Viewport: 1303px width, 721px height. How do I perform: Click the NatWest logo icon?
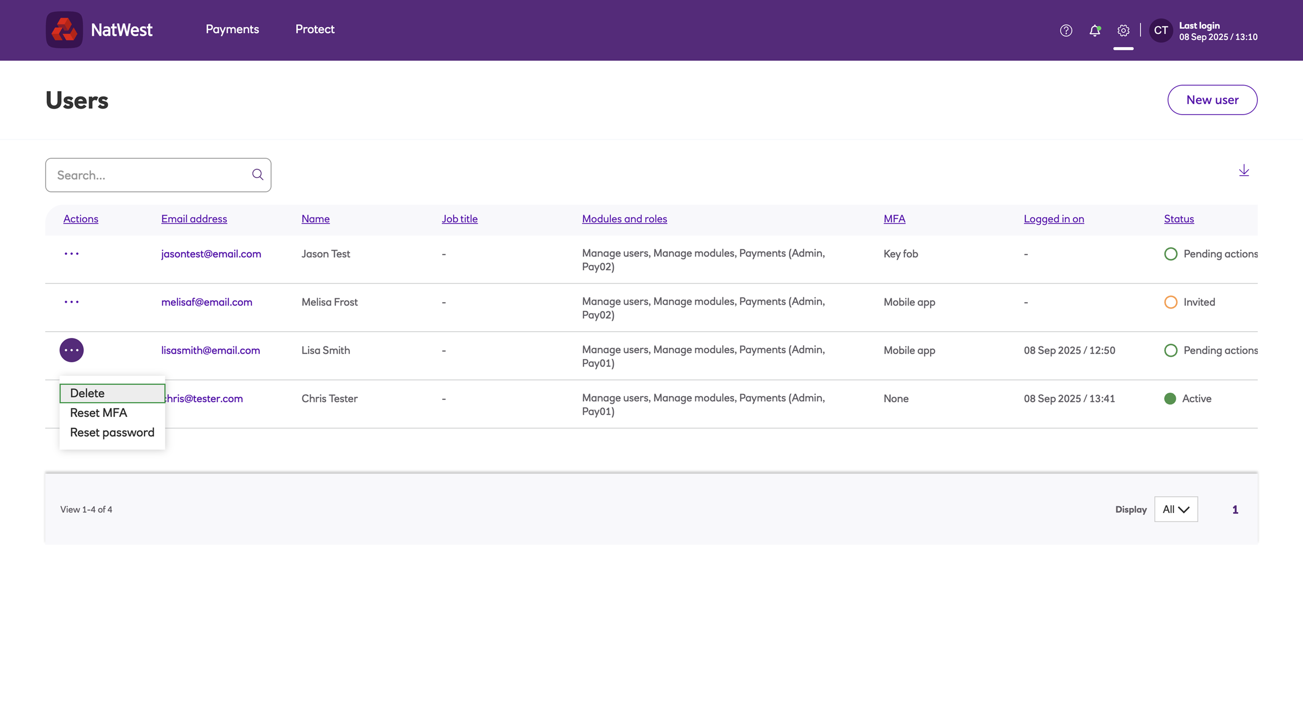(x=64, y=30)
